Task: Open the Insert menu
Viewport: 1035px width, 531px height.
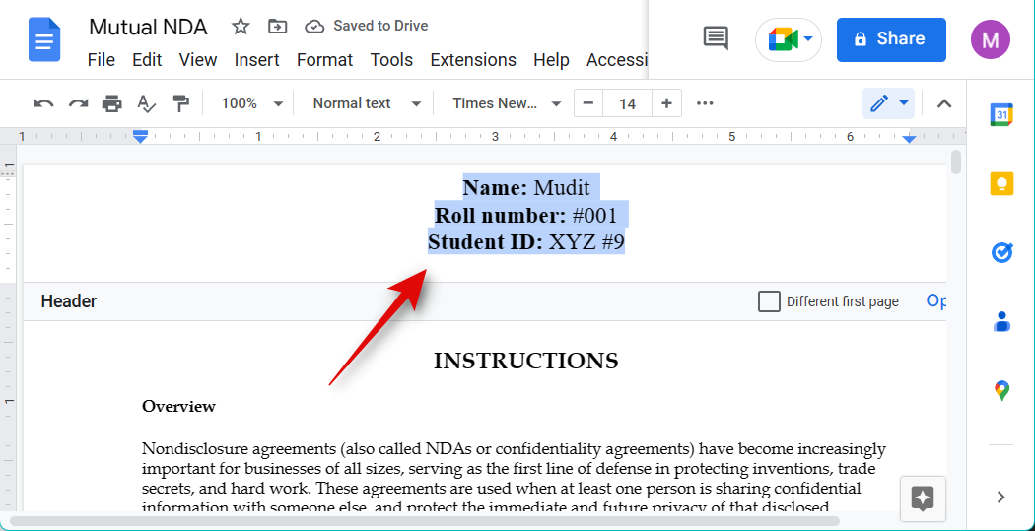Action: pos(256,60)
